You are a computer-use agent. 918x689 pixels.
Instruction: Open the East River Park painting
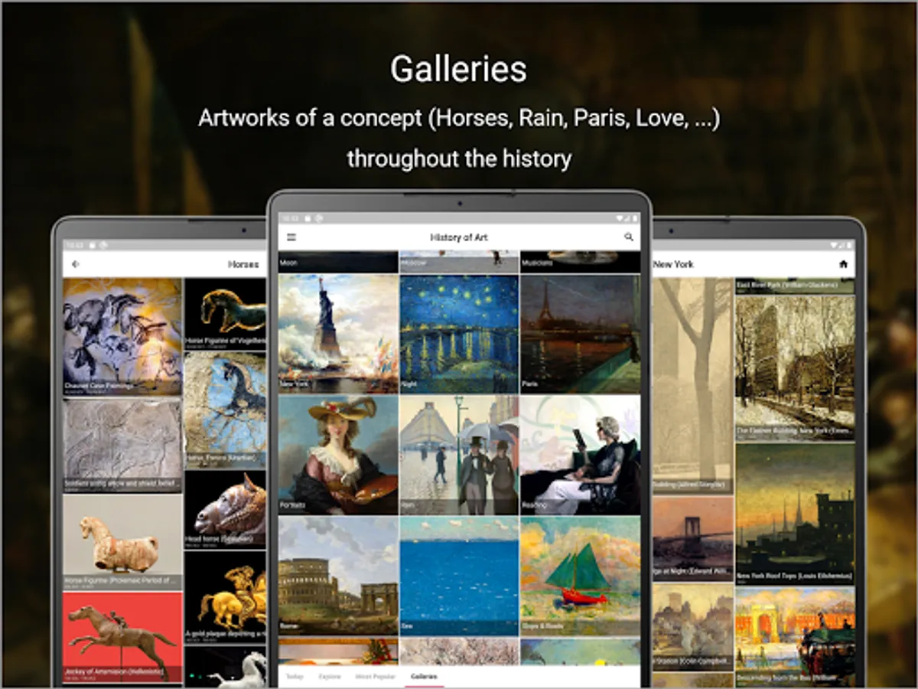click(x=795, y=286)
